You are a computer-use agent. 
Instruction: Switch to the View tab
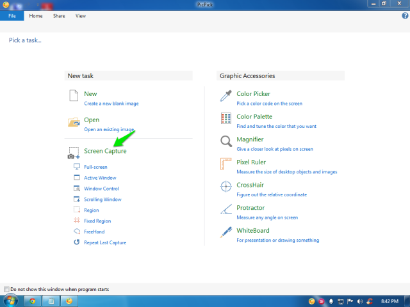point(81,16)
